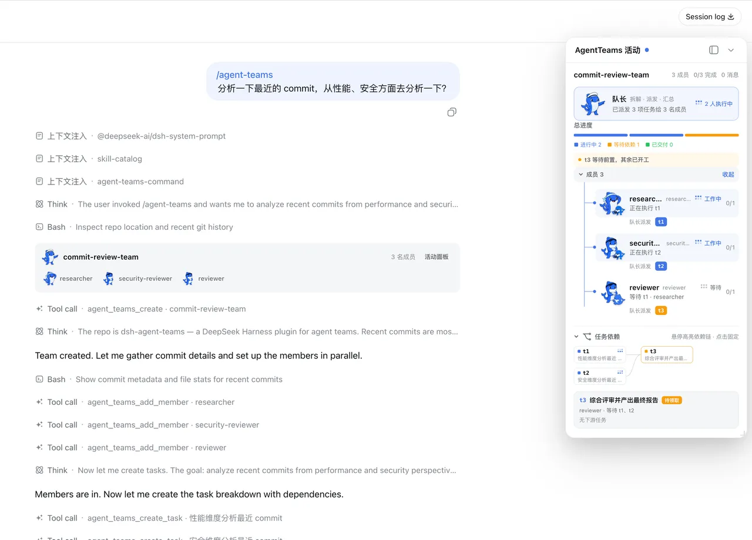The width and height of the screenshot is (752, 540).
Task: Click the '等待依赖 1' legend item
Action: coord(623,145)
